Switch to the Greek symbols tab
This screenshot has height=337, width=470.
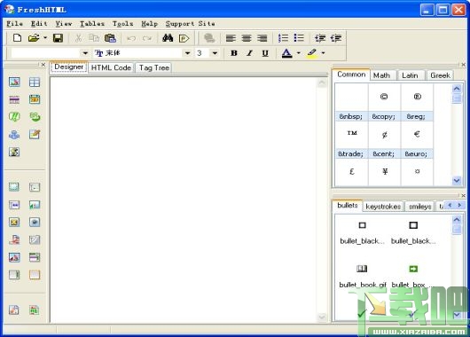click(440, 75)
